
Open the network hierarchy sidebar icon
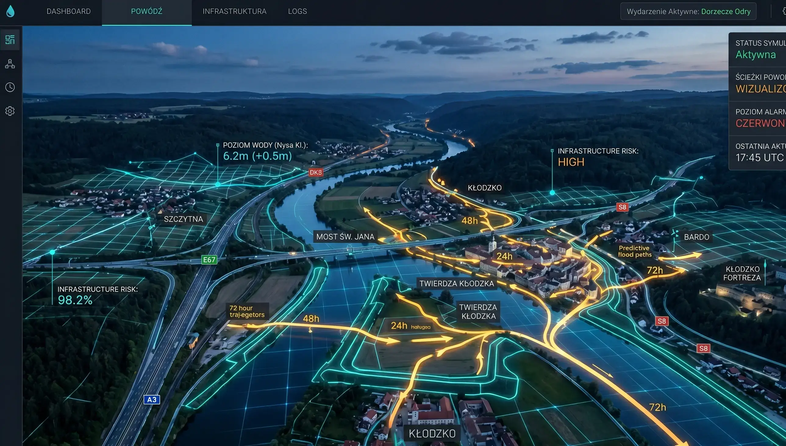10,63
